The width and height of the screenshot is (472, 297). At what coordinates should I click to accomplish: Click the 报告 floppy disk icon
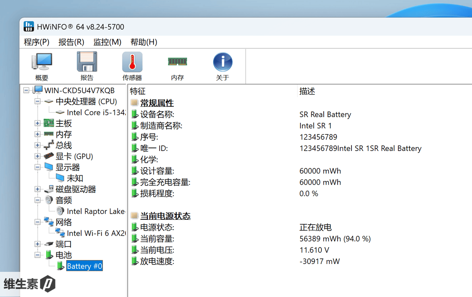[x=87, y=62]
